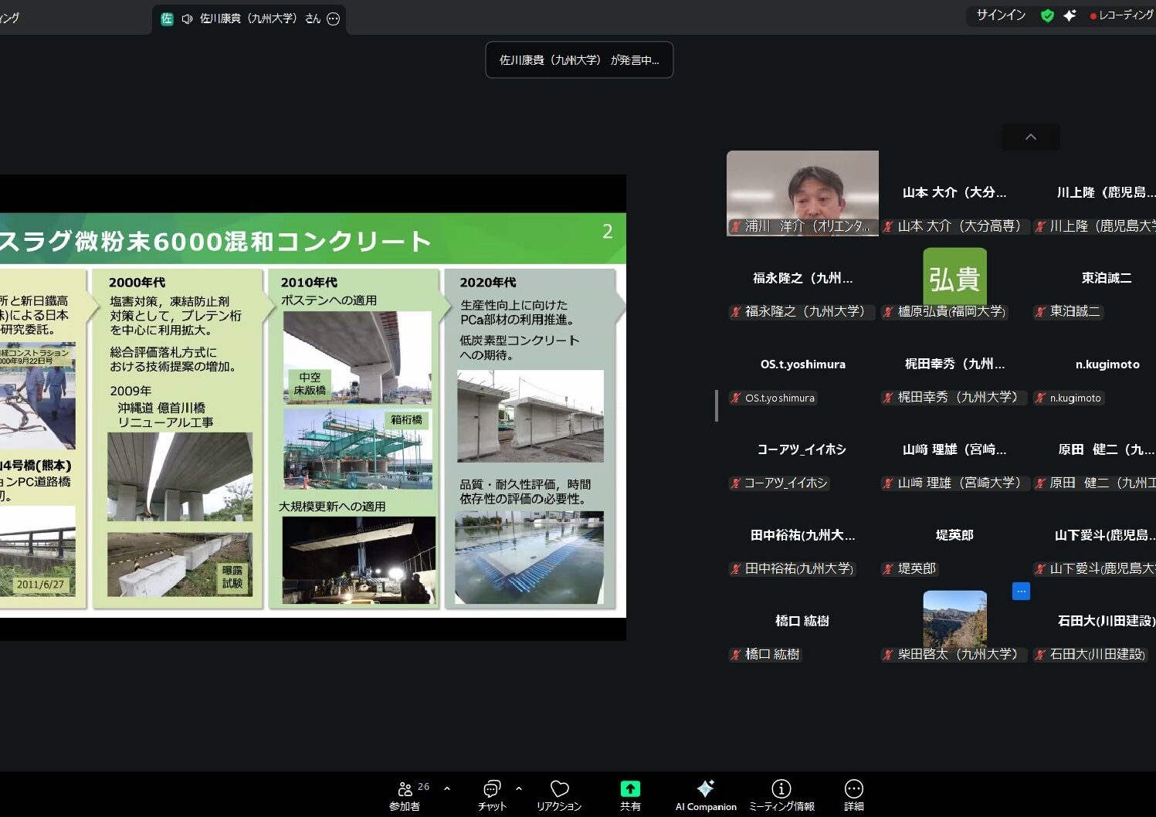Click the up chevron above participant gallery

[1030, 137]
